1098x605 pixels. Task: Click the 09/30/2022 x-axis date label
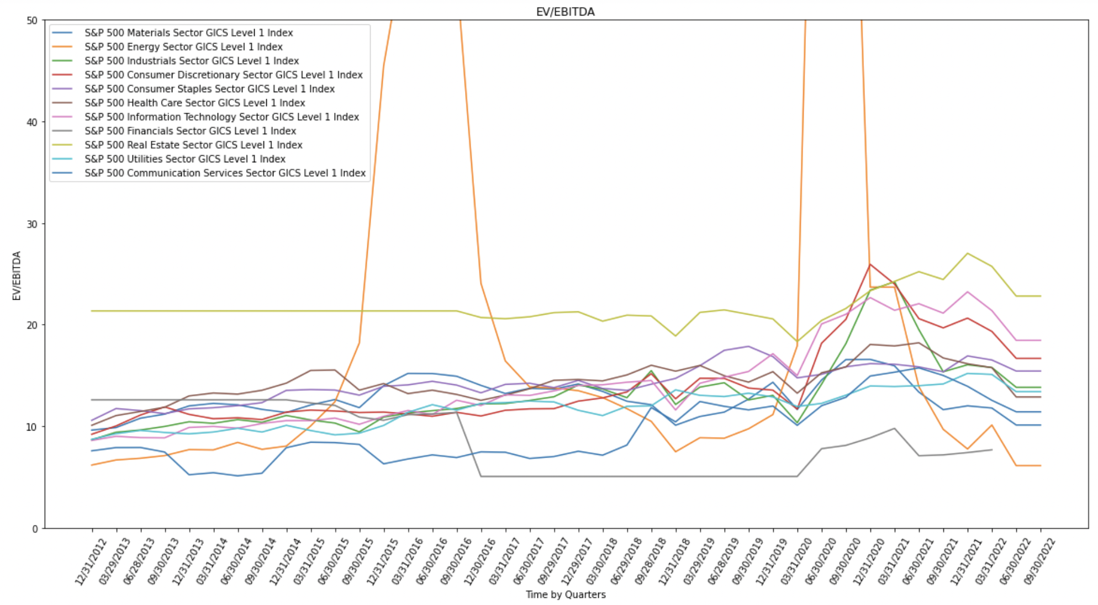1039,561
